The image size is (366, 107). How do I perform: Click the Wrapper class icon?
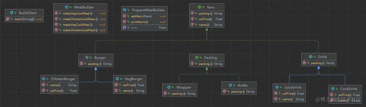[169, 87]
